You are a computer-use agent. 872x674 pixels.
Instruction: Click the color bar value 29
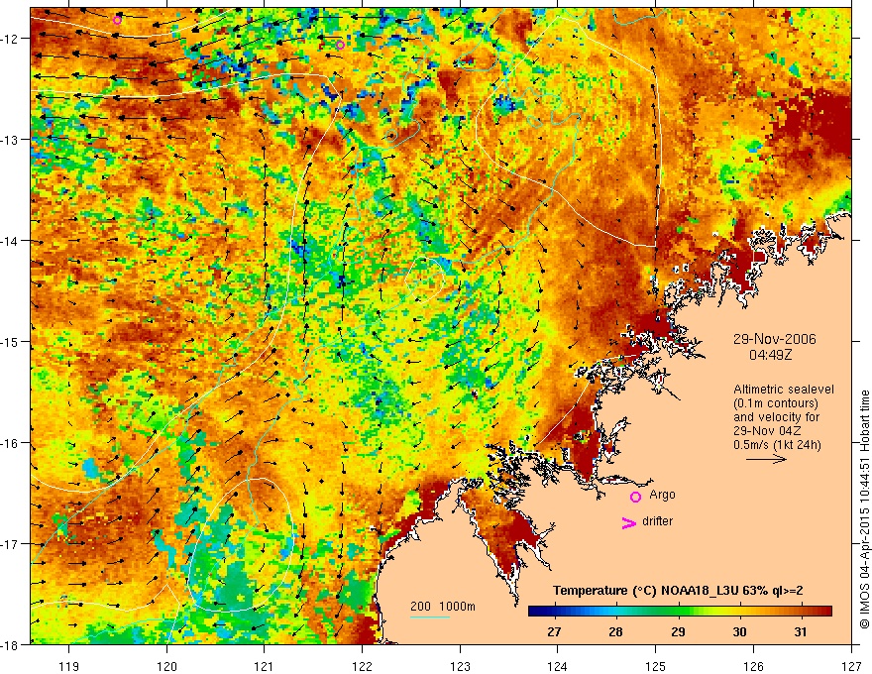click(678, 631)
